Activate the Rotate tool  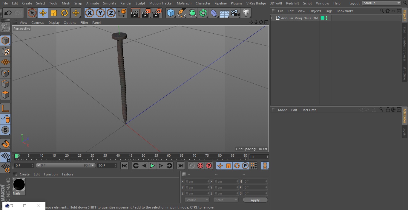pyautogui.click(x=65, y=13)
